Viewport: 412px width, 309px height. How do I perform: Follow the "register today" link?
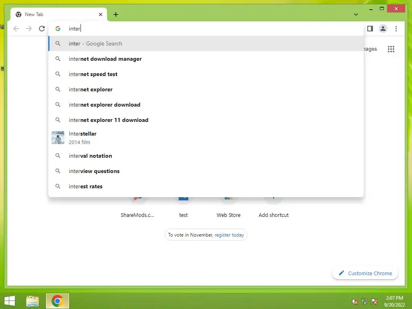coord(229,235)
